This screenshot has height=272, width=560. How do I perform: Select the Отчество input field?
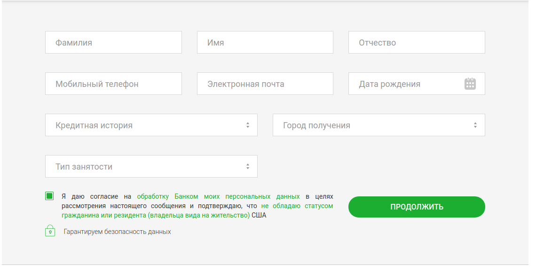pos(416,43)
